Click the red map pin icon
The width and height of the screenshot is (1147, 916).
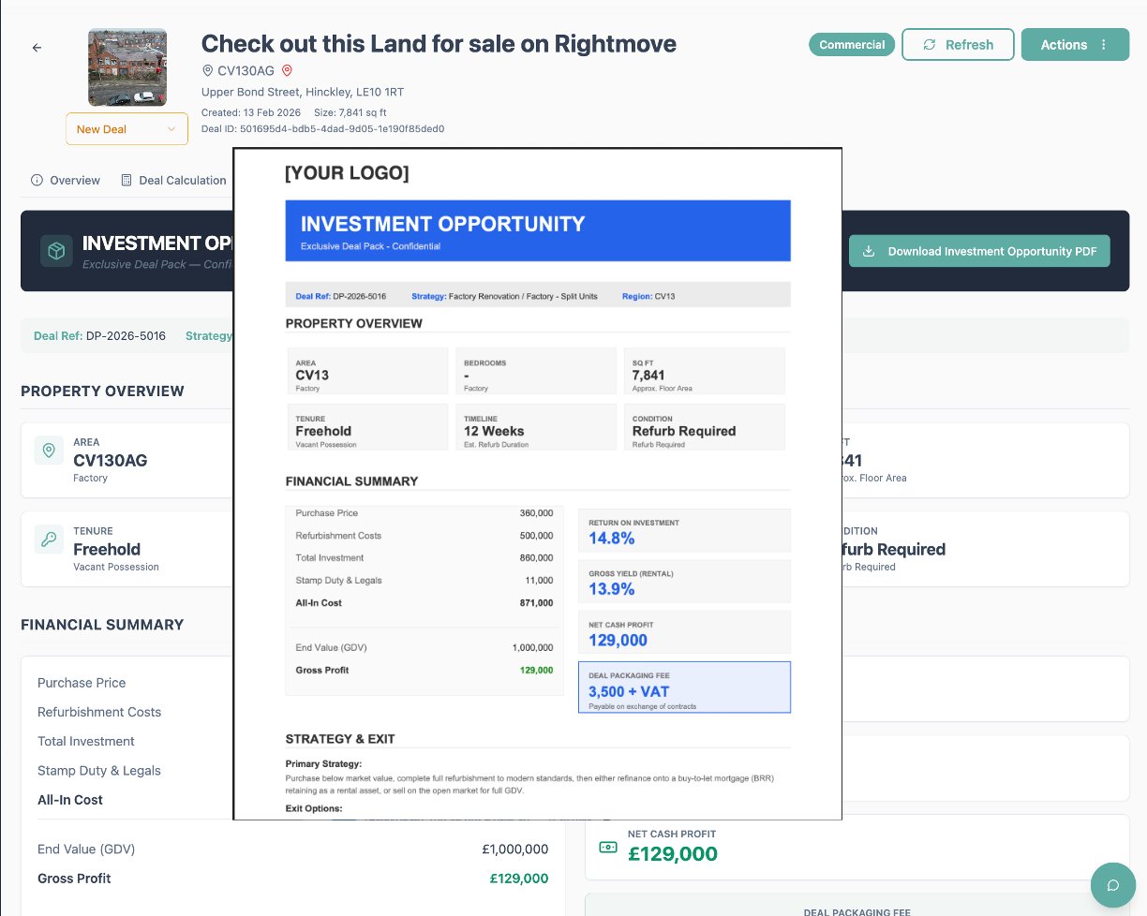[287, 70]
